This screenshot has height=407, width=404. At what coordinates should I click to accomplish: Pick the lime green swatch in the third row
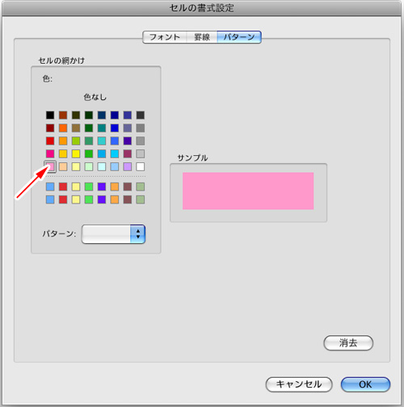pyautogui.click(x=76, y=141)
